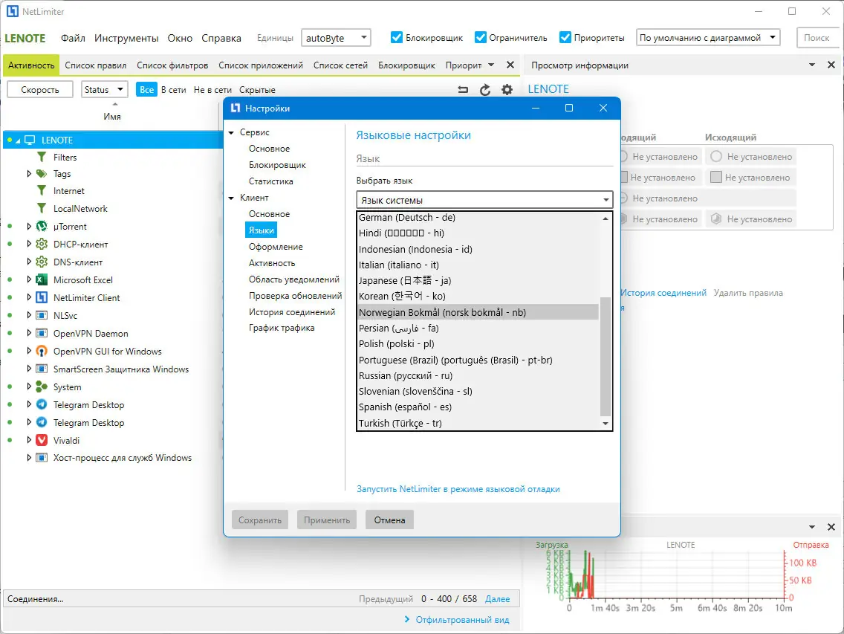Click the DNS-клиент gear icon
The width and height of the screenshot is (844, 634).
point(42,262)
